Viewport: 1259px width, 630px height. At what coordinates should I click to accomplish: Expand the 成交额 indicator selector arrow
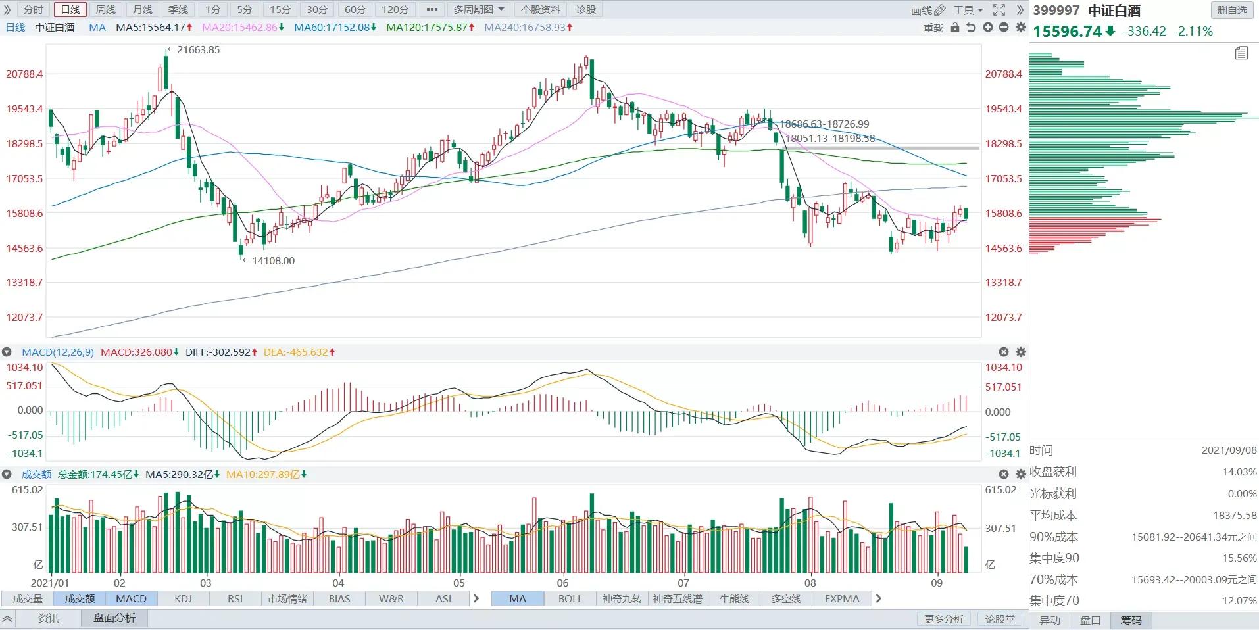[7, 474]
